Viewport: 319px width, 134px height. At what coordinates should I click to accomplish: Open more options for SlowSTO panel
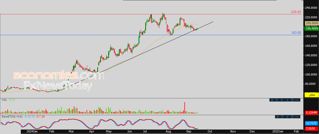click(297, 116)
